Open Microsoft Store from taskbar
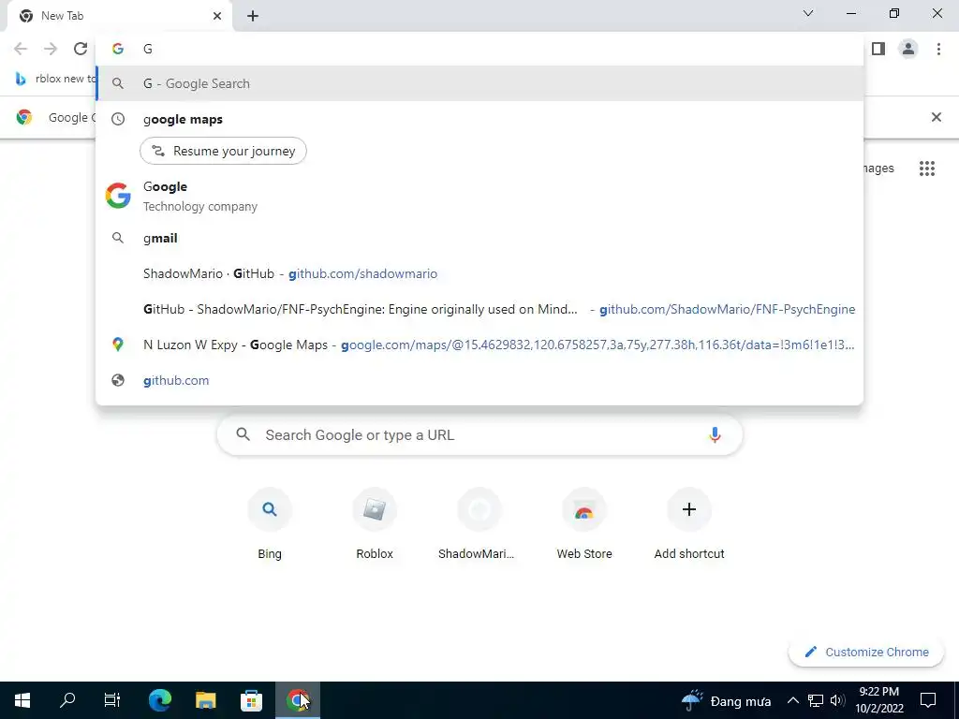 click(x=251, y=700)
